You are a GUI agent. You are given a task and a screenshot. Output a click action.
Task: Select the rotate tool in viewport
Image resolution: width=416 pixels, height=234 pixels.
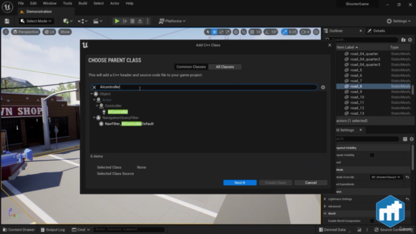coord(221,32)
